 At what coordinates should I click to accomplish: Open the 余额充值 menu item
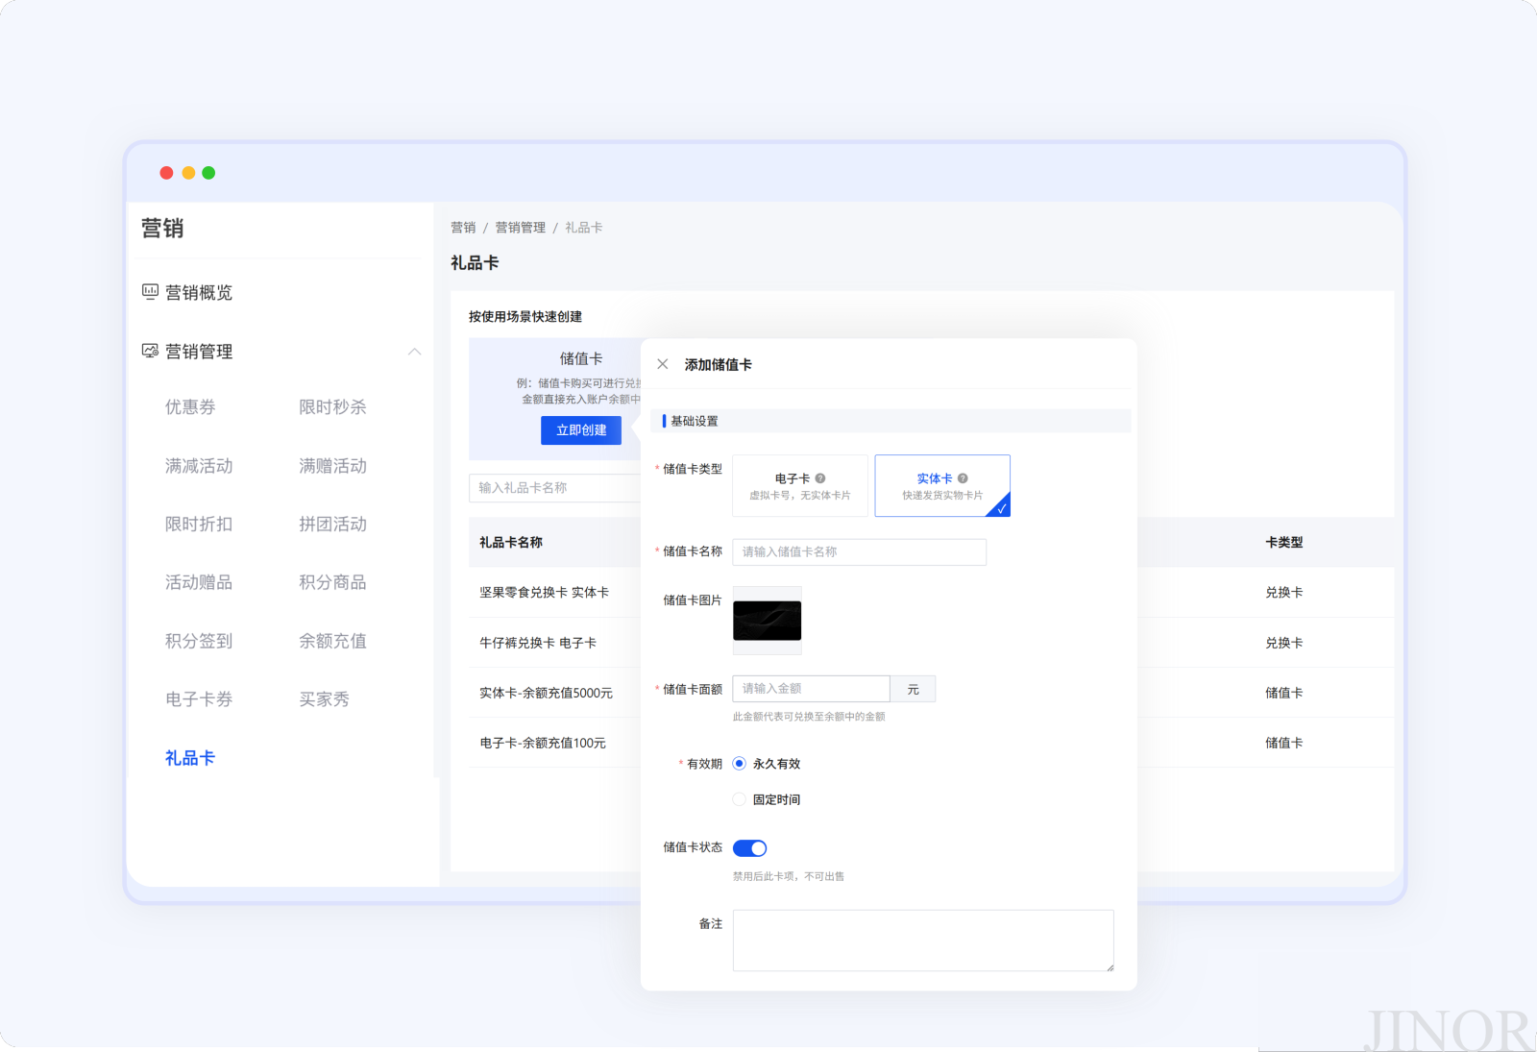click(332, 641)
